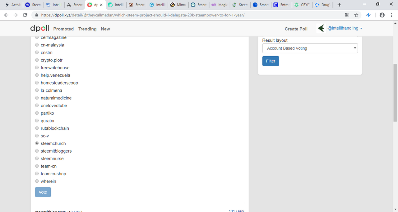Screen dimensions: 398x212
Task: Choose the la-colmena option
Action: point(37,90)
